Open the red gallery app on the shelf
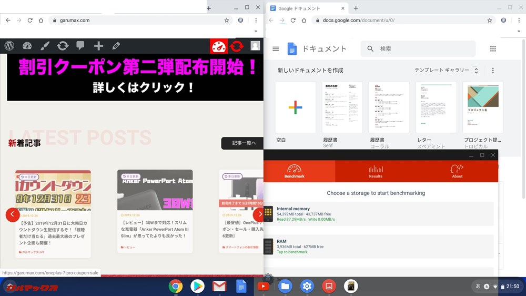526x296 pixels. tap(329, 287)
